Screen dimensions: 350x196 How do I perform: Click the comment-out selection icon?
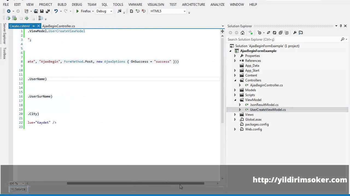[138, 11]
